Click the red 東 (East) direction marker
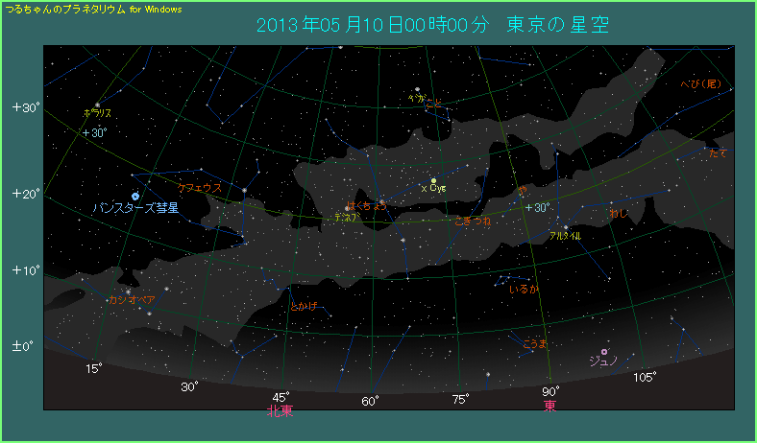The image size is (757, 443). (549, 407)
